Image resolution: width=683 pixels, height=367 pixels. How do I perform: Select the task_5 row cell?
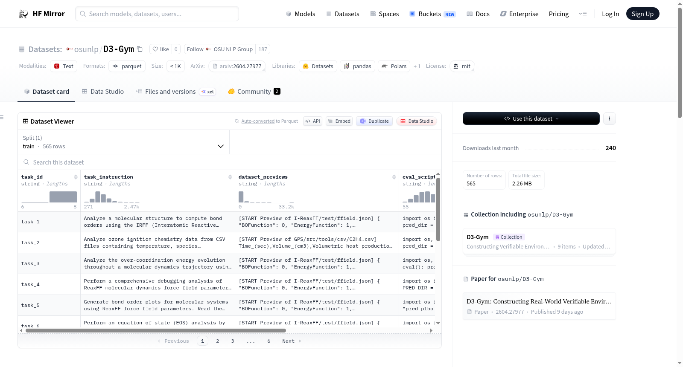[x=49, y=305]
